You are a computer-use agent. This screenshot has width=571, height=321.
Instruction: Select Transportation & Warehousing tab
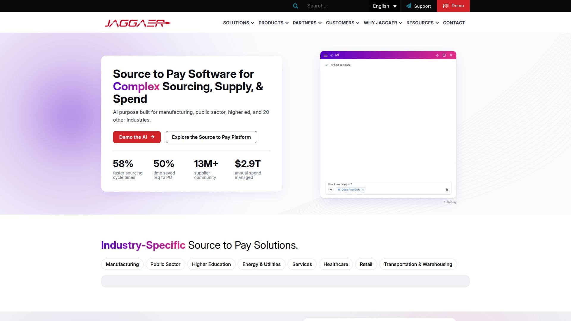tap(418, 264)
